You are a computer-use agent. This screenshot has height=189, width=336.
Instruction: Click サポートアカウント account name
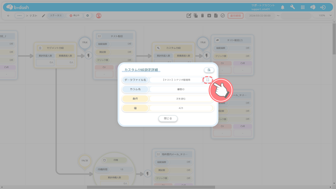[x=263, y=5]
